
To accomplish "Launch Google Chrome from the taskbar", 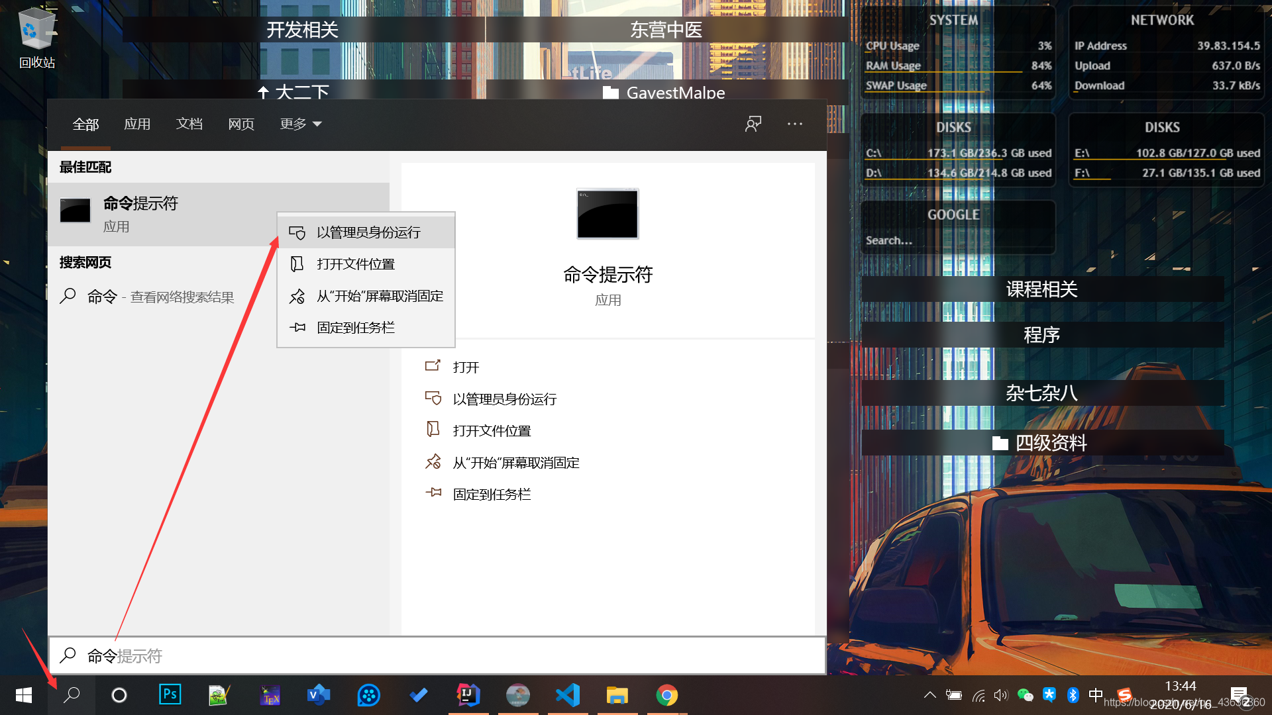I will coord(667,695).
